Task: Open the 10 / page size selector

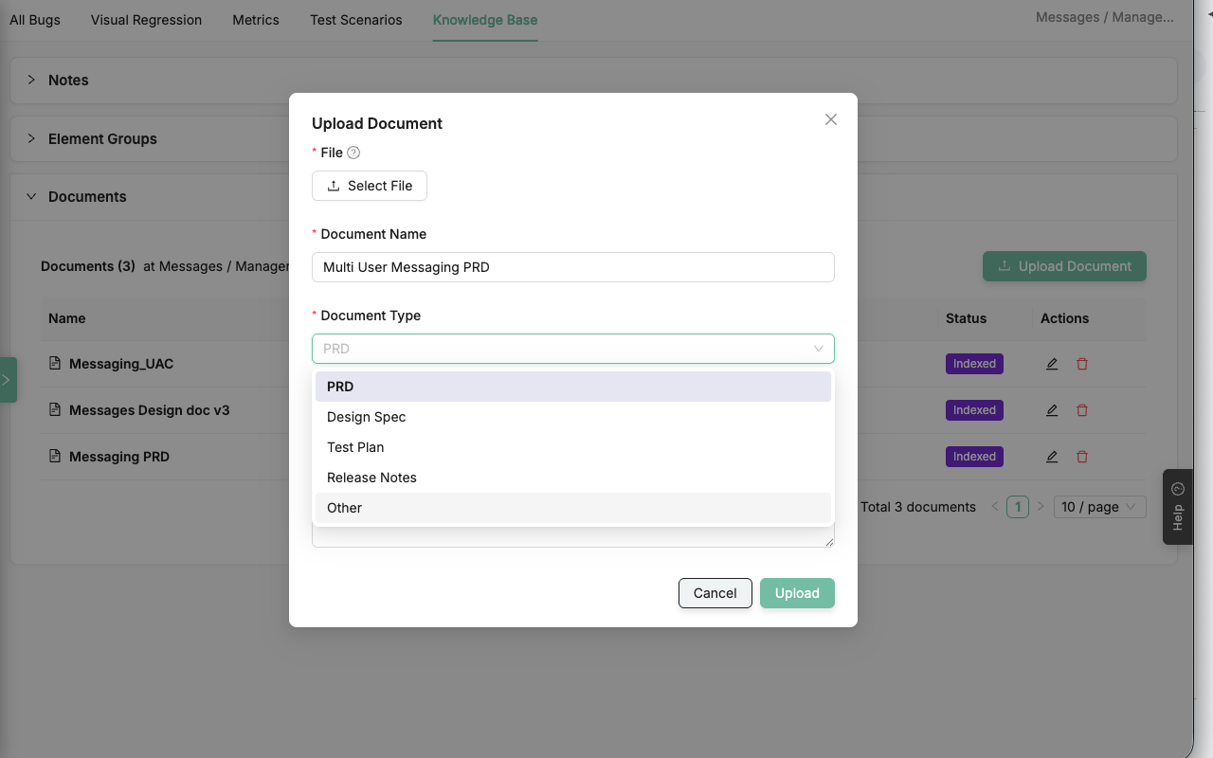Action: (x=1099, y=507)
